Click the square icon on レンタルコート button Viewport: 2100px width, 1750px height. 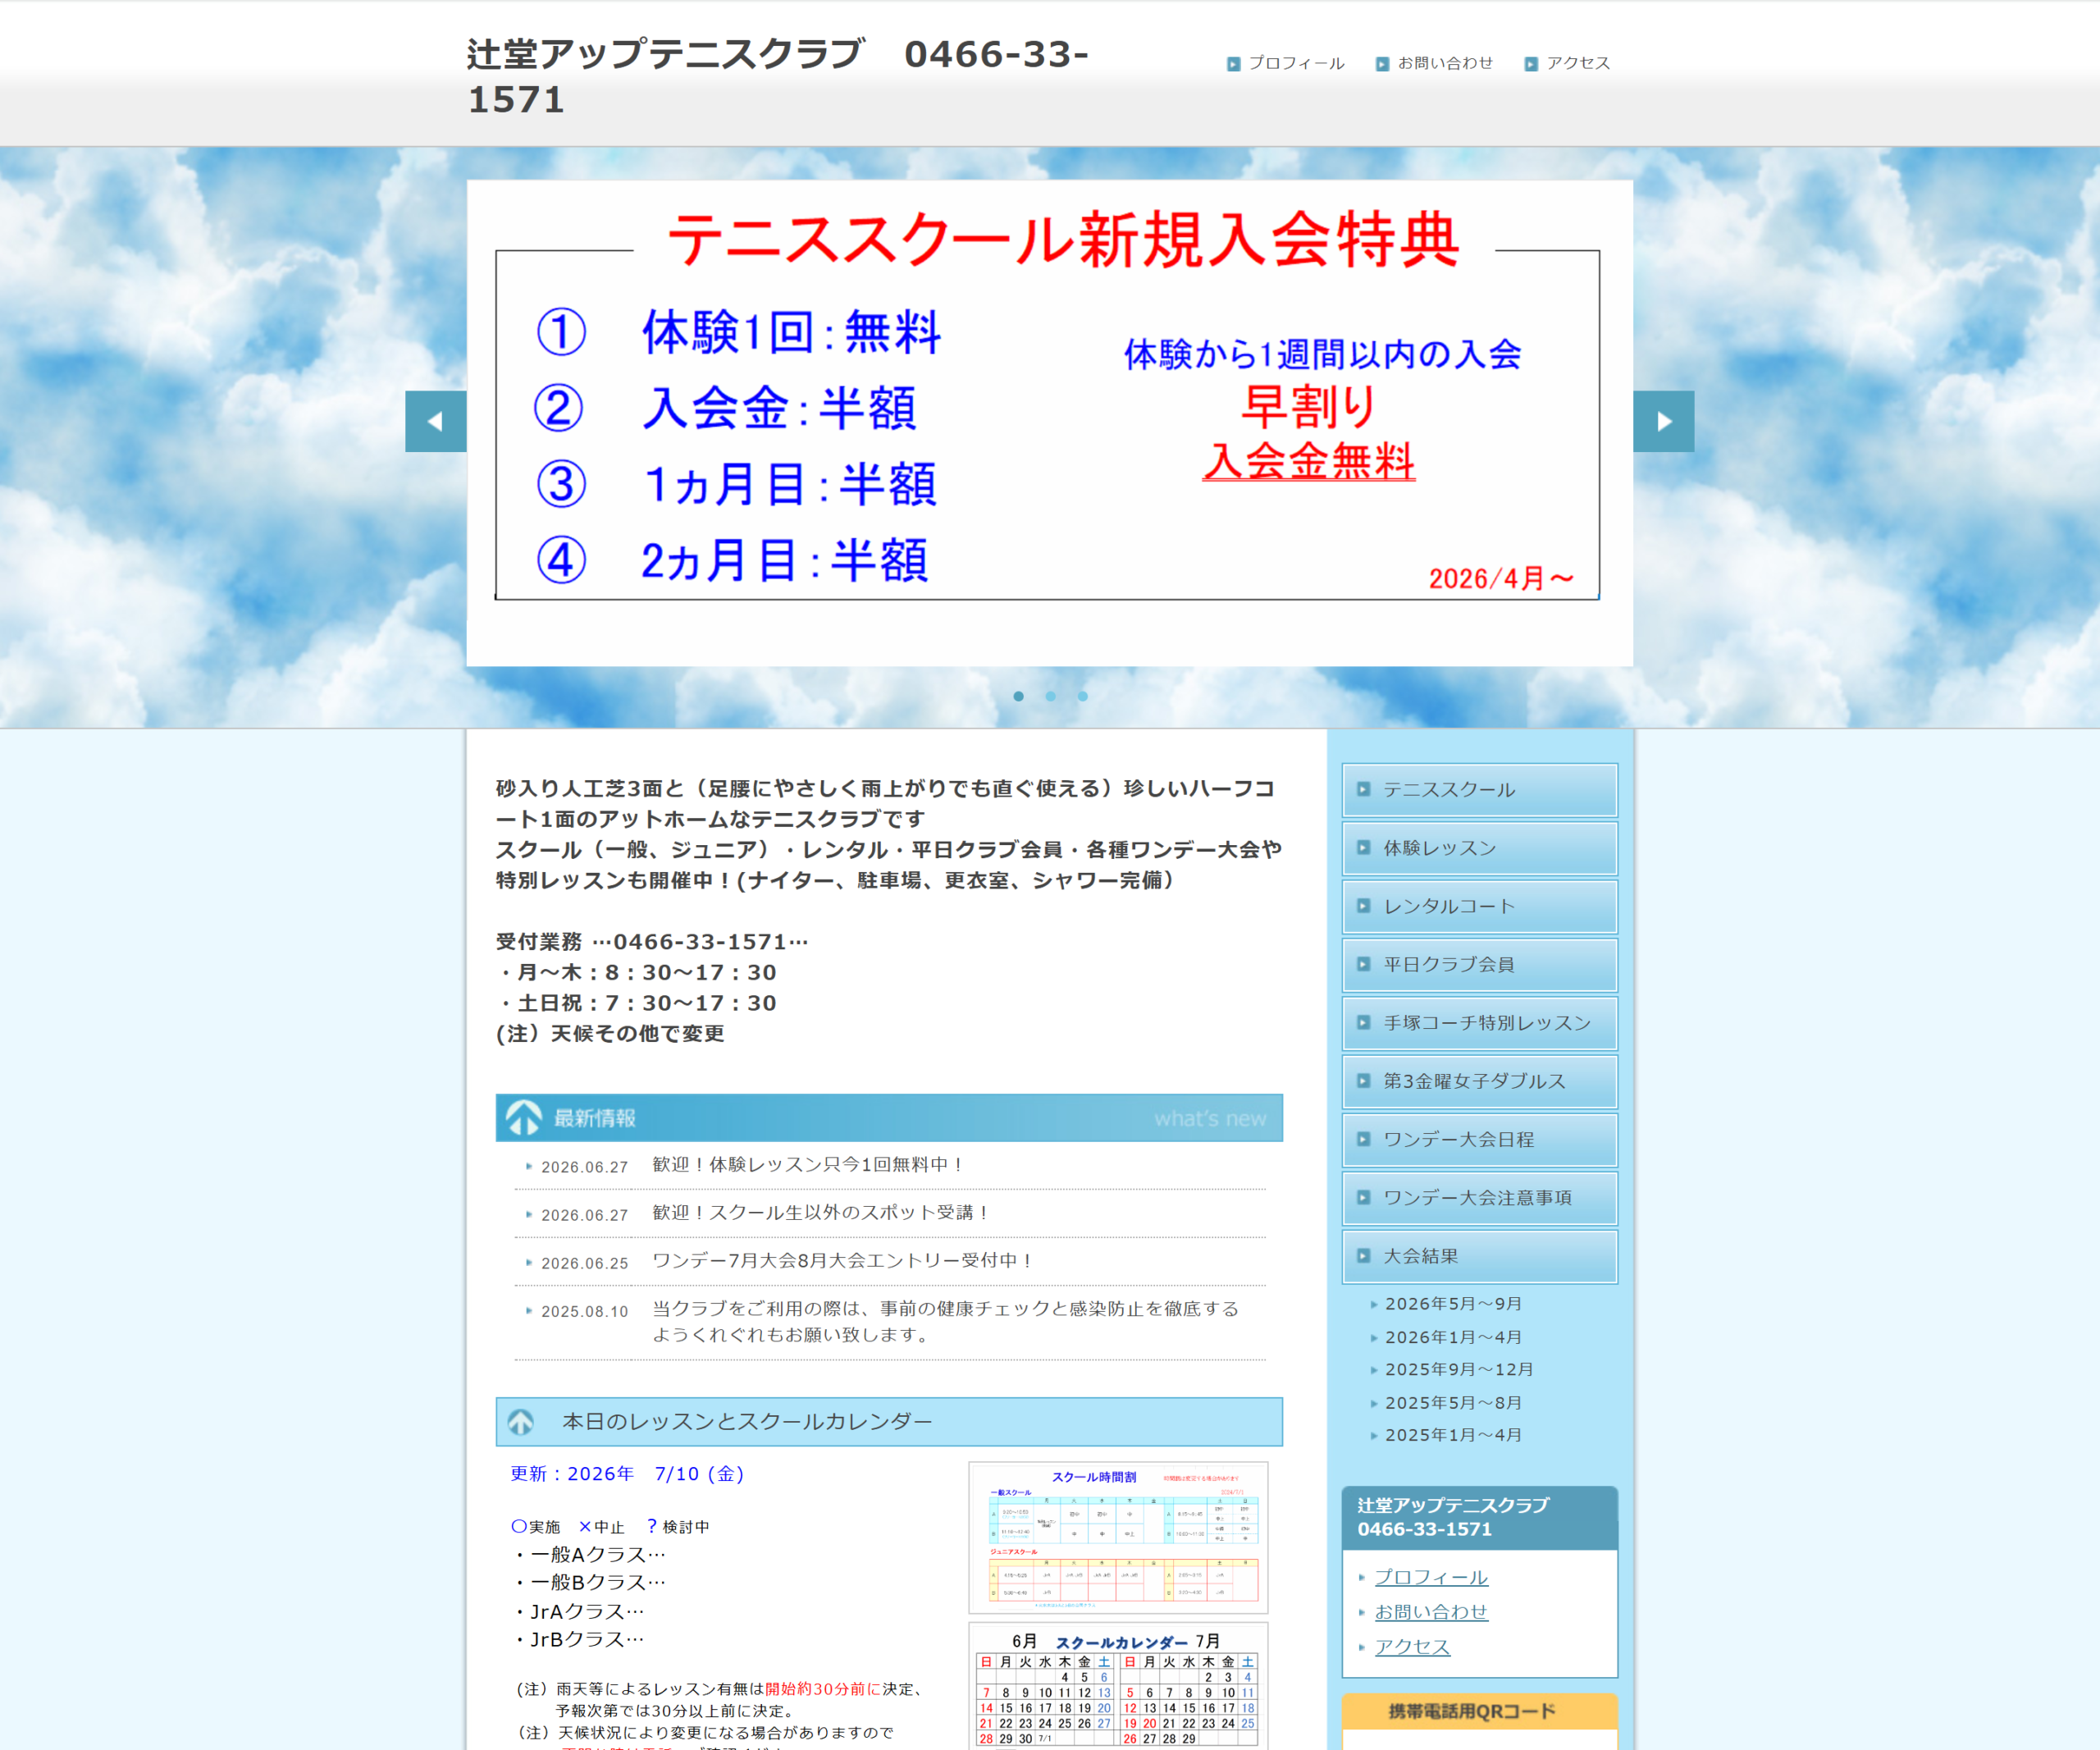1363,906
